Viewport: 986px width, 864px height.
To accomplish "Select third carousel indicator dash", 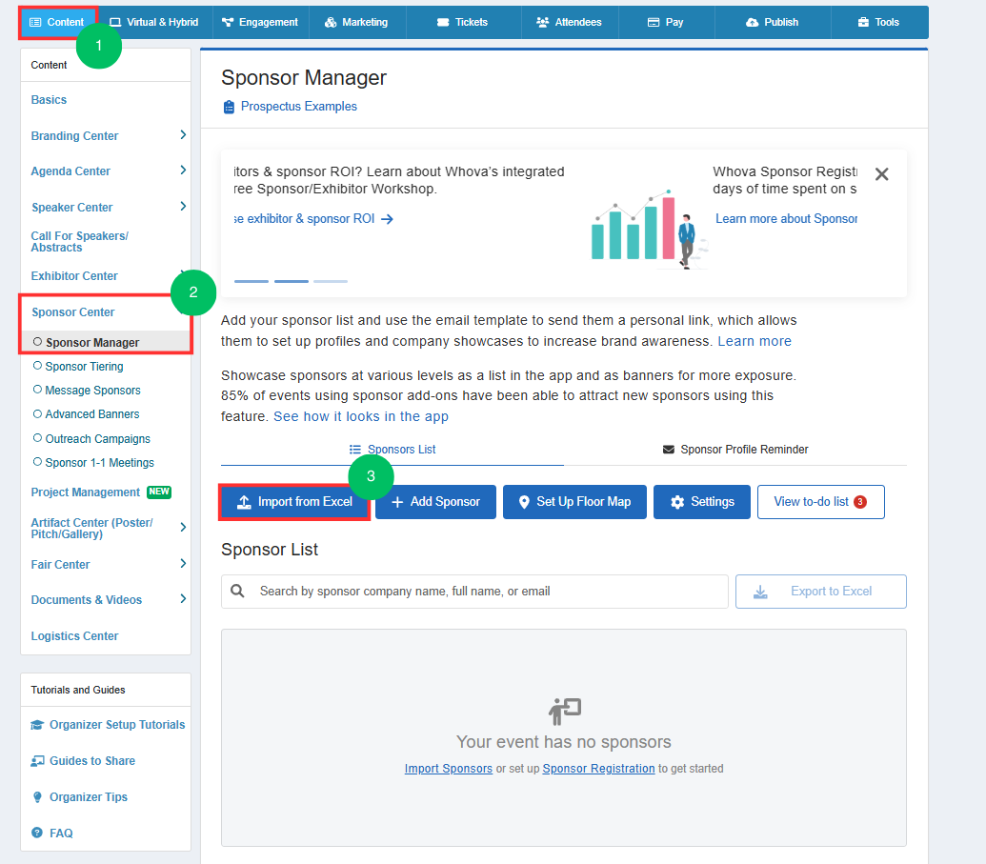I will coord(331,281).
